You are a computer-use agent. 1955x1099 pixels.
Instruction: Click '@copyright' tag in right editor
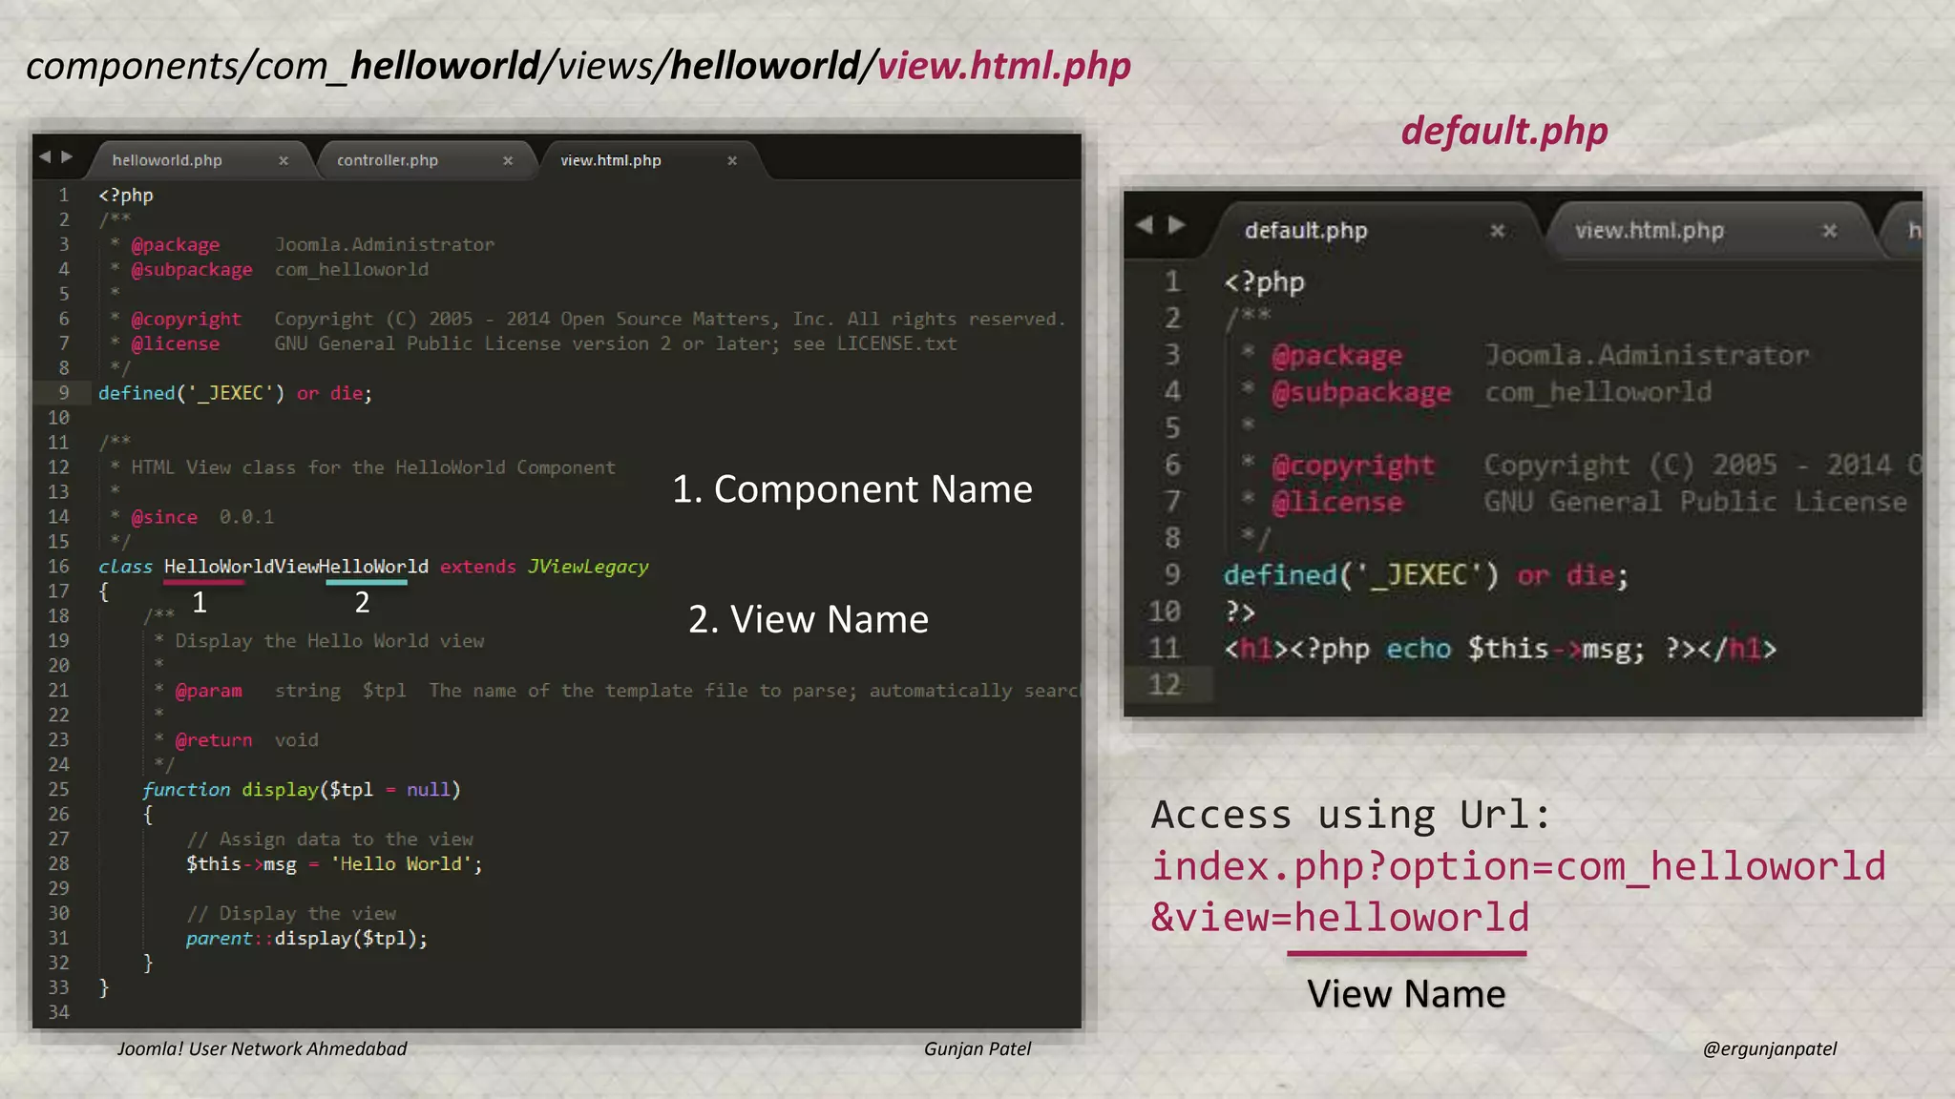[x=1353, y=466]
